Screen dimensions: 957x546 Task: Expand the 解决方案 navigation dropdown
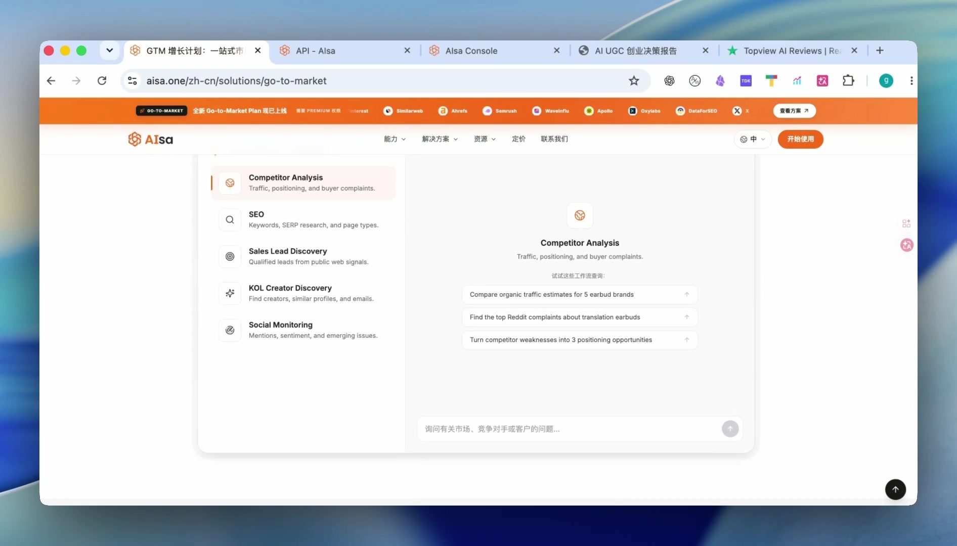click(x=440, y=139)
